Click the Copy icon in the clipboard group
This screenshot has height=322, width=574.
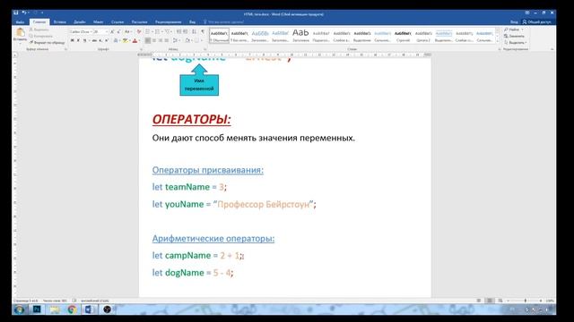coord(31,36)
